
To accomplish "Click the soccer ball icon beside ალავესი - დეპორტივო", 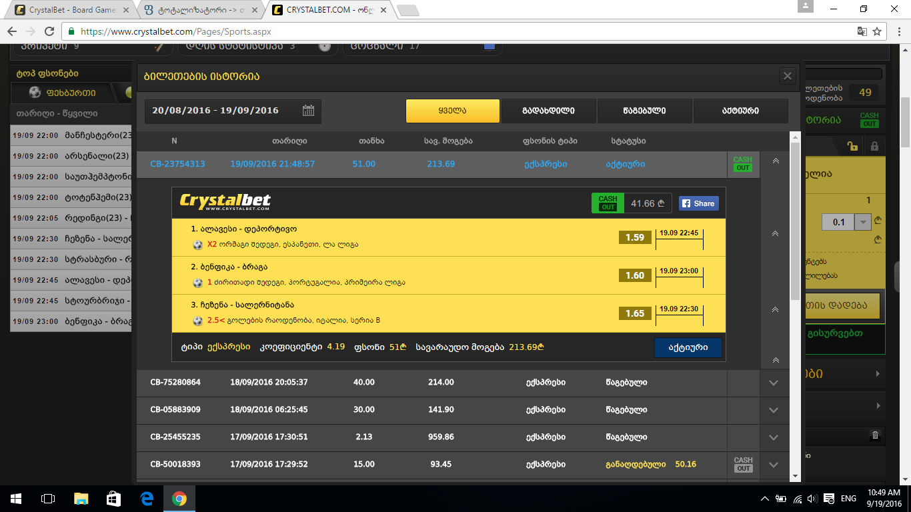I will coord(197,245).
